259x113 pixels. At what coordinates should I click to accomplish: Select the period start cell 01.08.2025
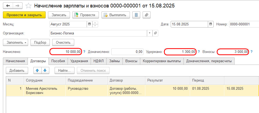(207, 91)
